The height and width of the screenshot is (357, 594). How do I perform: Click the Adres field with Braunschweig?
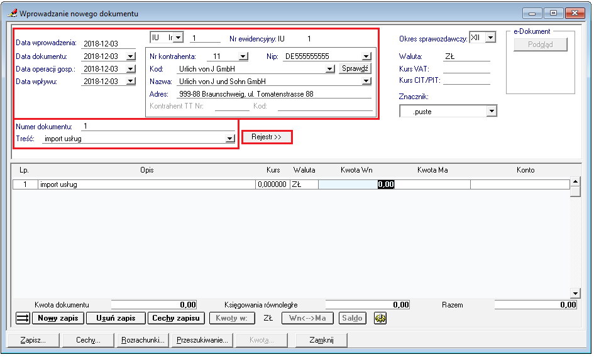click(x=274, y=93)
